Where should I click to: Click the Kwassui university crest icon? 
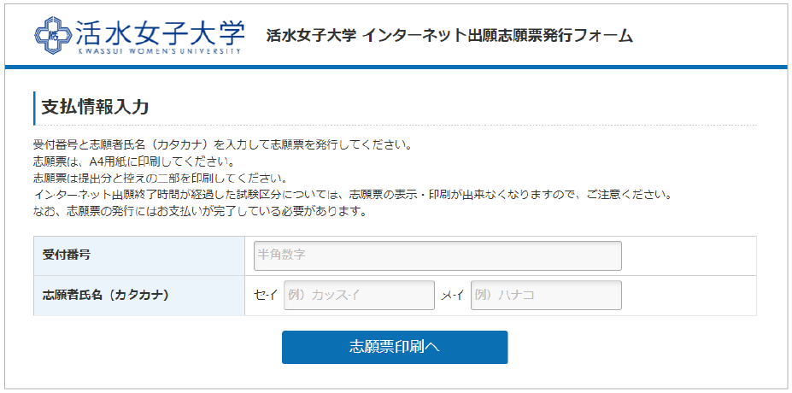coord(52,33)
